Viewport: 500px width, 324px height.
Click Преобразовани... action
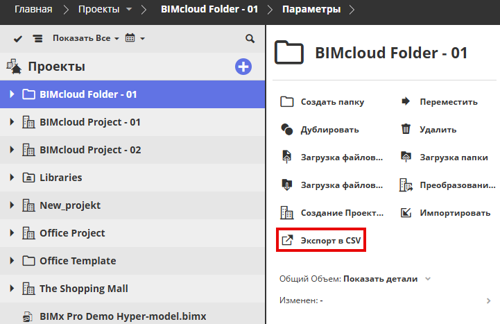(x=448, y=185)
